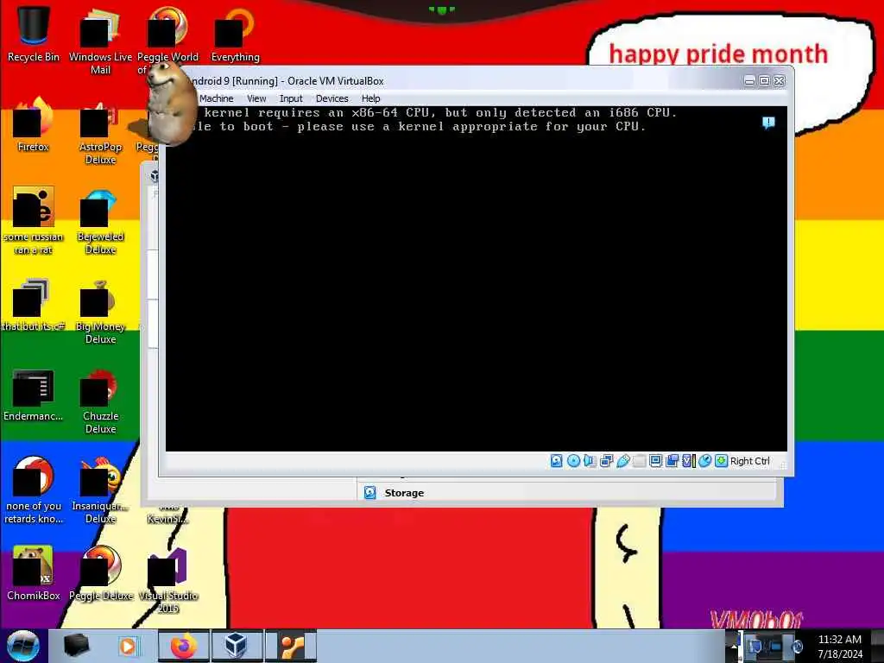
Task: Open the Devices menu
Action: (x=332, y=98)
